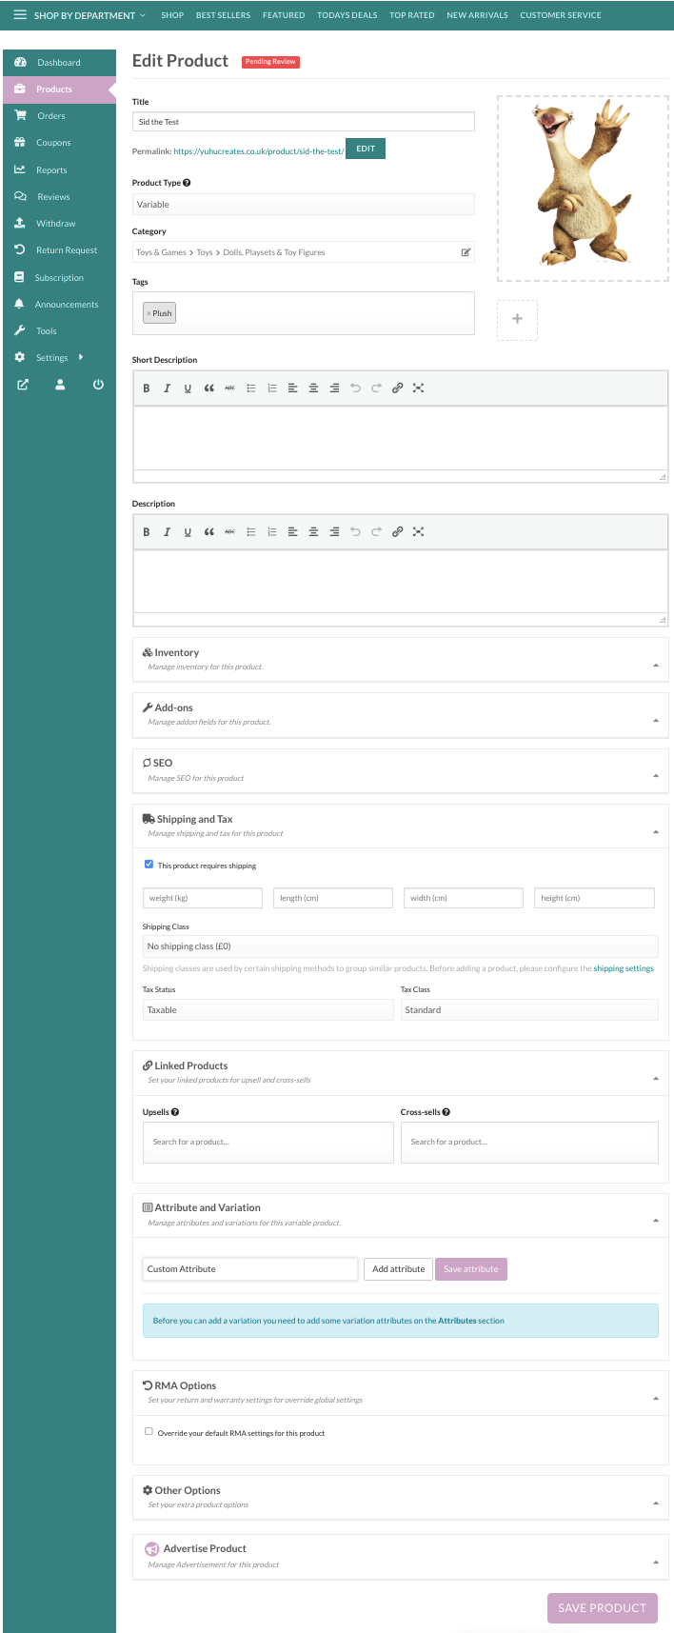
Task: Click the Announcements bell icon
Action: coord(19,304)
